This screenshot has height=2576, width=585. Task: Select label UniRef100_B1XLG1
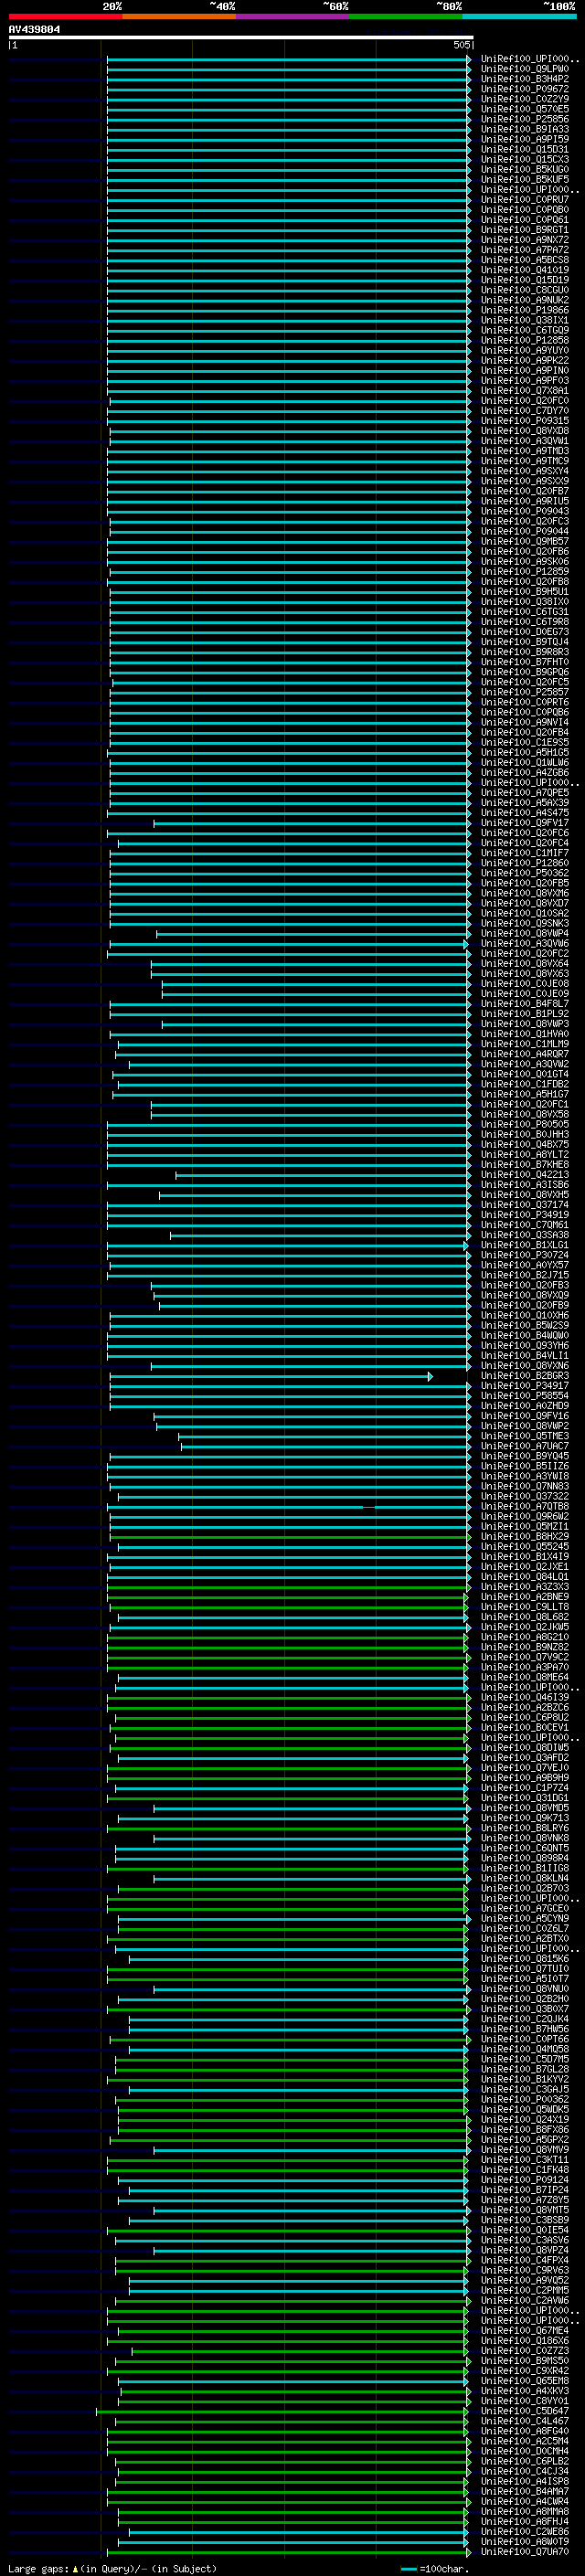click(525, 1245)
